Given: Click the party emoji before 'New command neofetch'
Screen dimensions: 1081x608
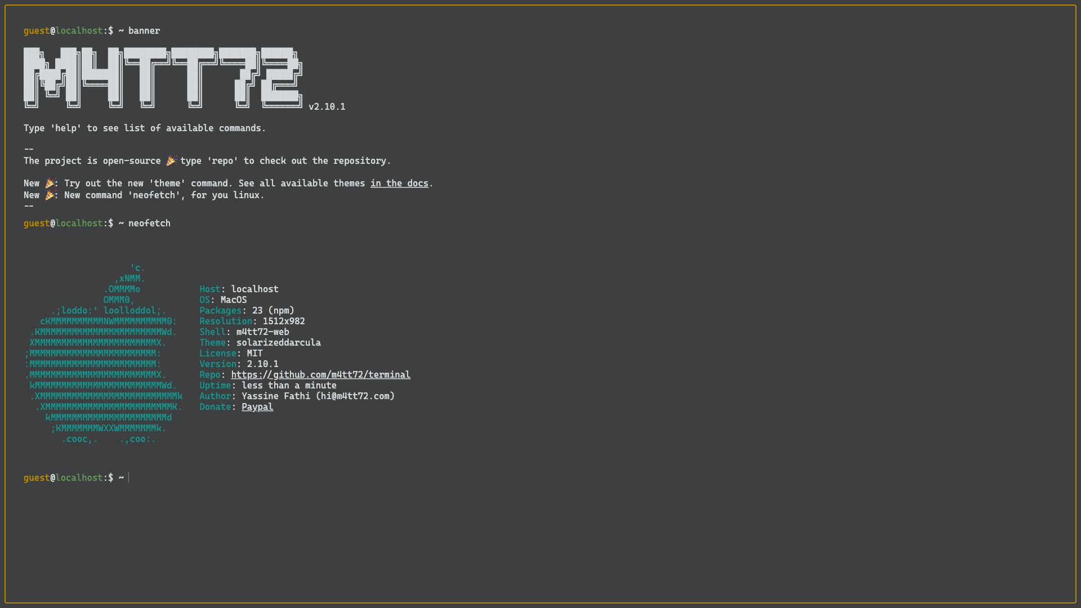Looking at the screenshot, I should coord(50,195).
